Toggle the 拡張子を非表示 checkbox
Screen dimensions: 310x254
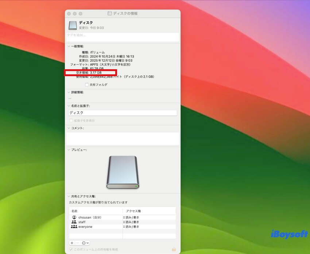71,121
